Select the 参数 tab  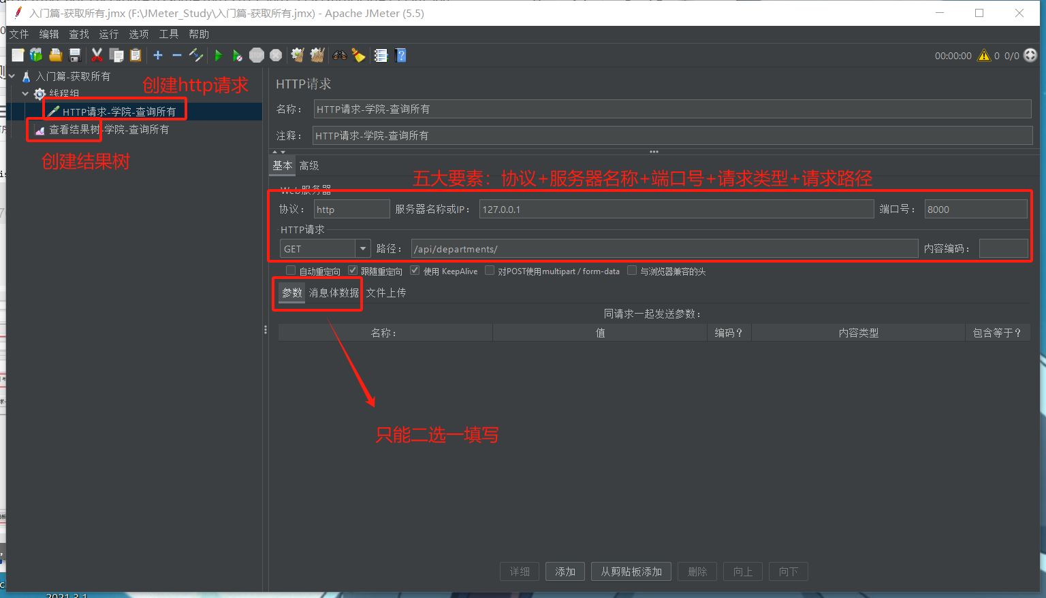[x=292, y=293]
